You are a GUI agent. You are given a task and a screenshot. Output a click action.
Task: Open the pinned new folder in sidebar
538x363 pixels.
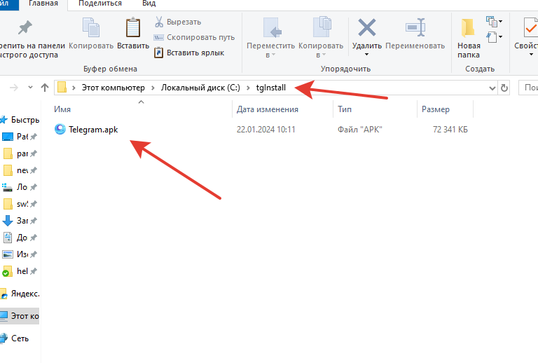point(19,170)
